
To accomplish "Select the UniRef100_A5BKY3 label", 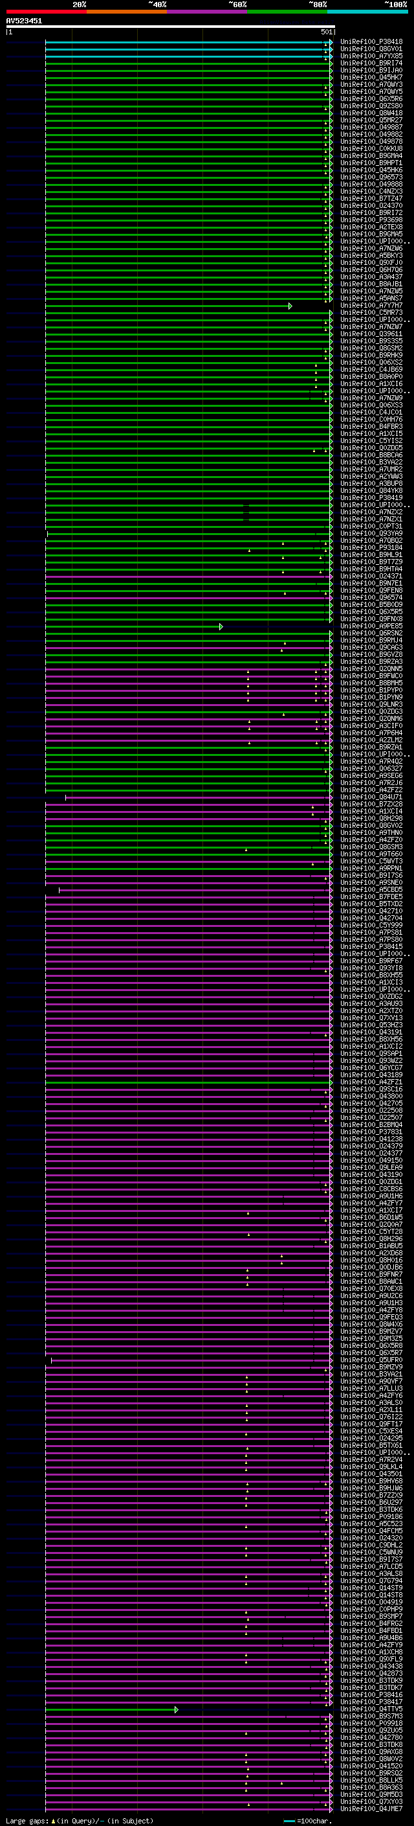I will [x=371, y=256].
